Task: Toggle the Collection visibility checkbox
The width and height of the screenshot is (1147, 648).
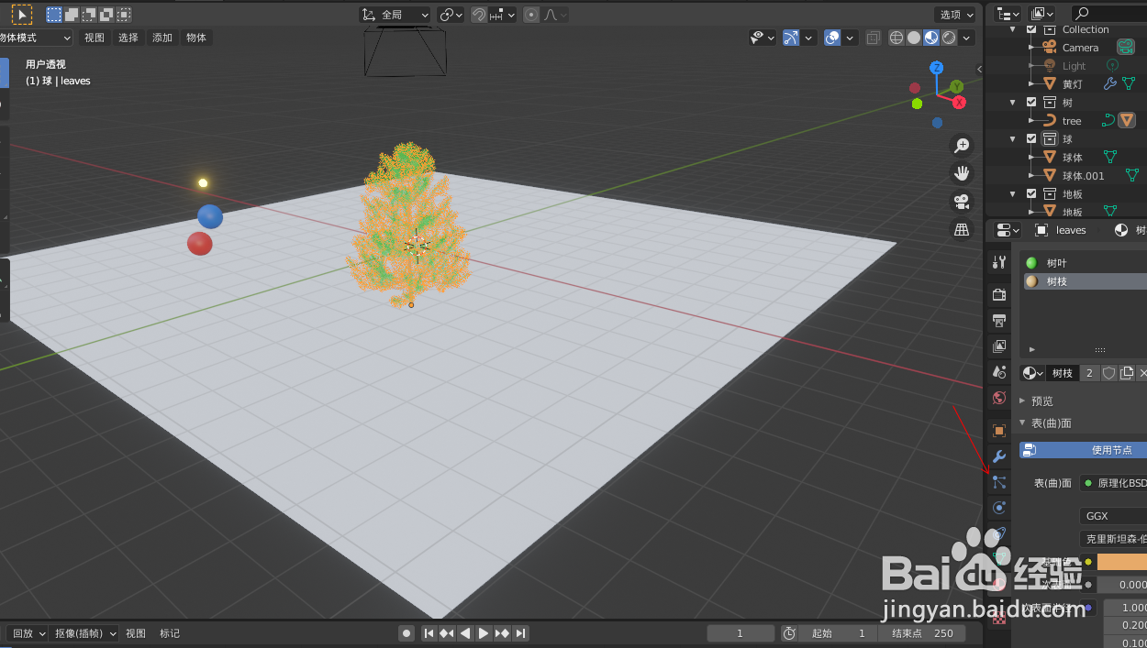Action: [x=1030, y=29]
